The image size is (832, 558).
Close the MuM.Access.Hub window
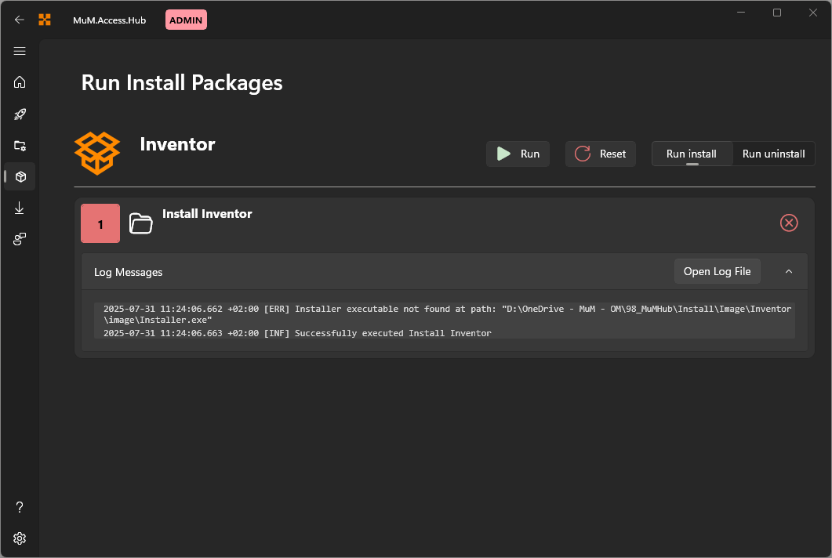(813, 13)
